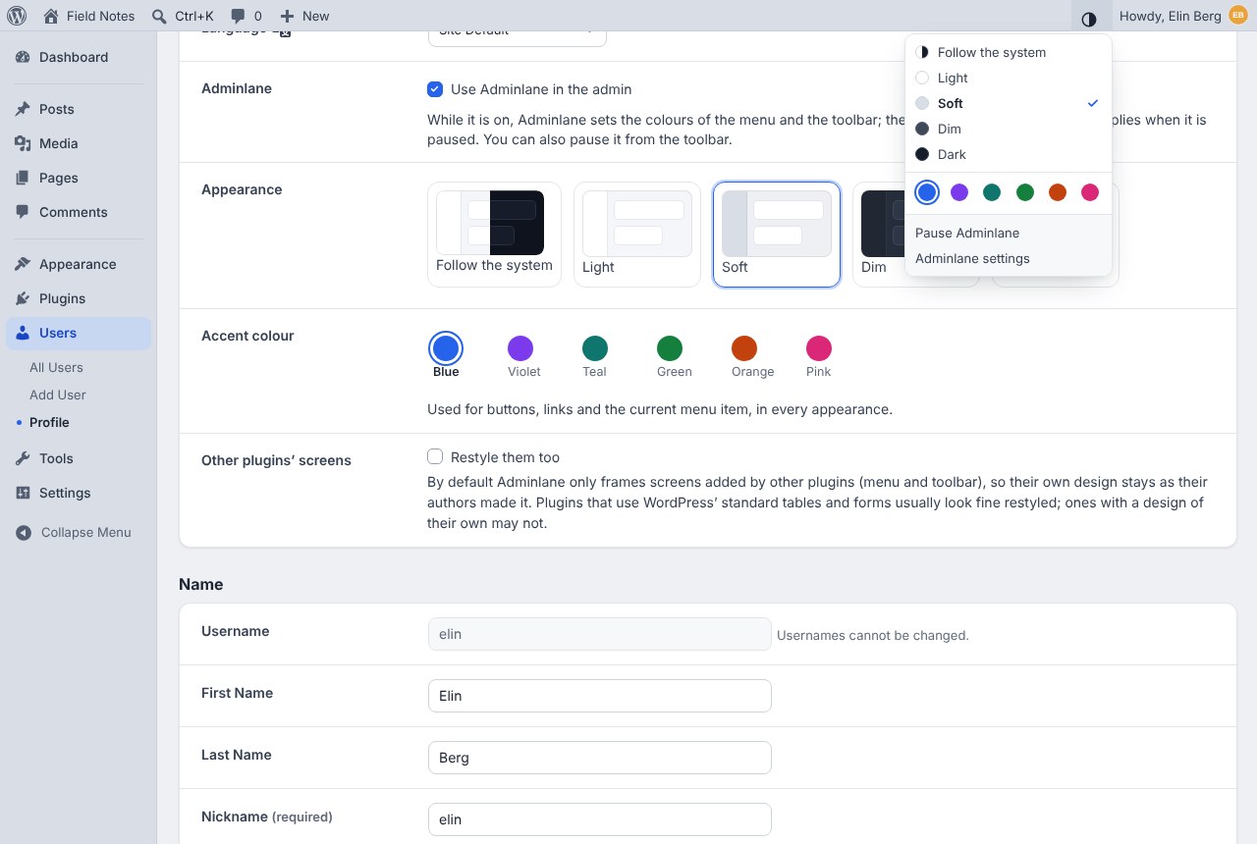Viewport: 1257px width, 844px height.
Task: Pick the Soft appearance card
Action: point(777,235)
